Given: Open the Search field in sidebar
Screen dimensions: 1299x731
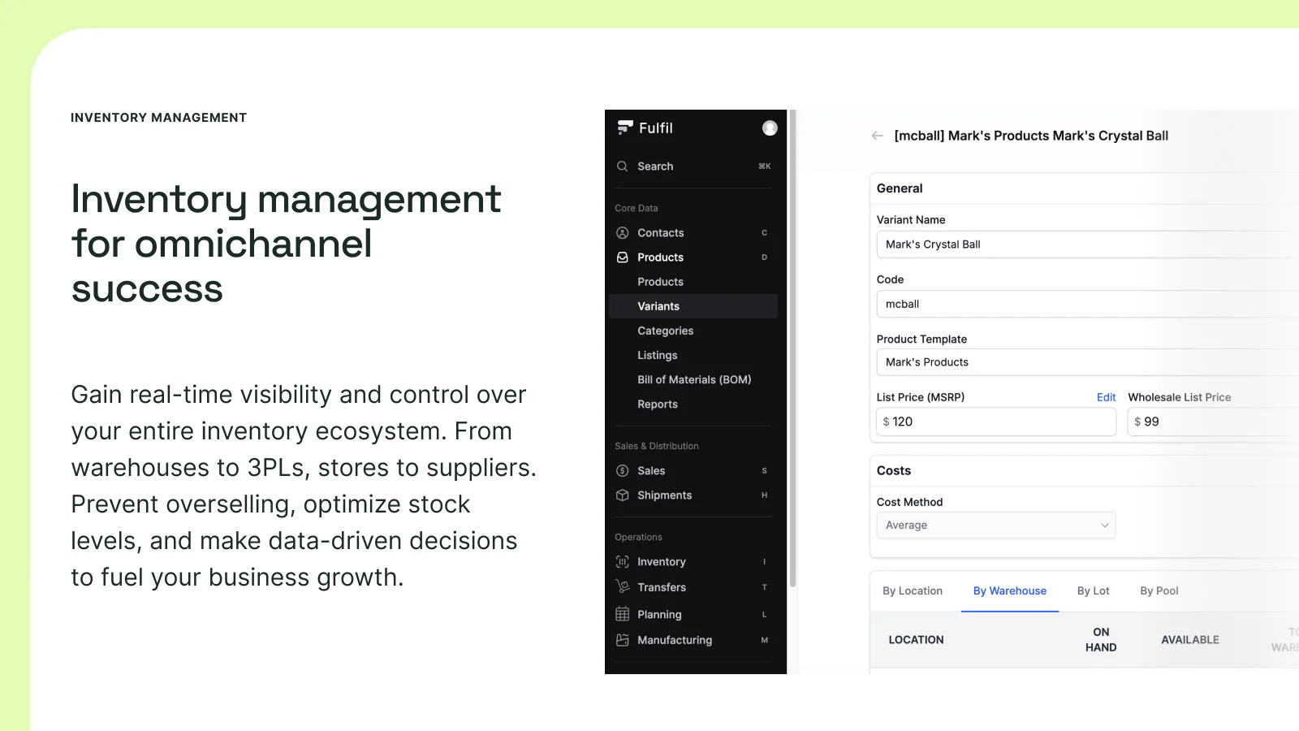Looking at the screenshot, I should click(x=693, y=167).
